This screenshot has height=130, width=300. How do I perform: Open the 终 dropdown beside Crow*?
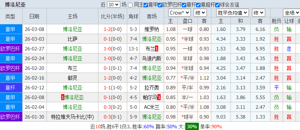point(200,13)
